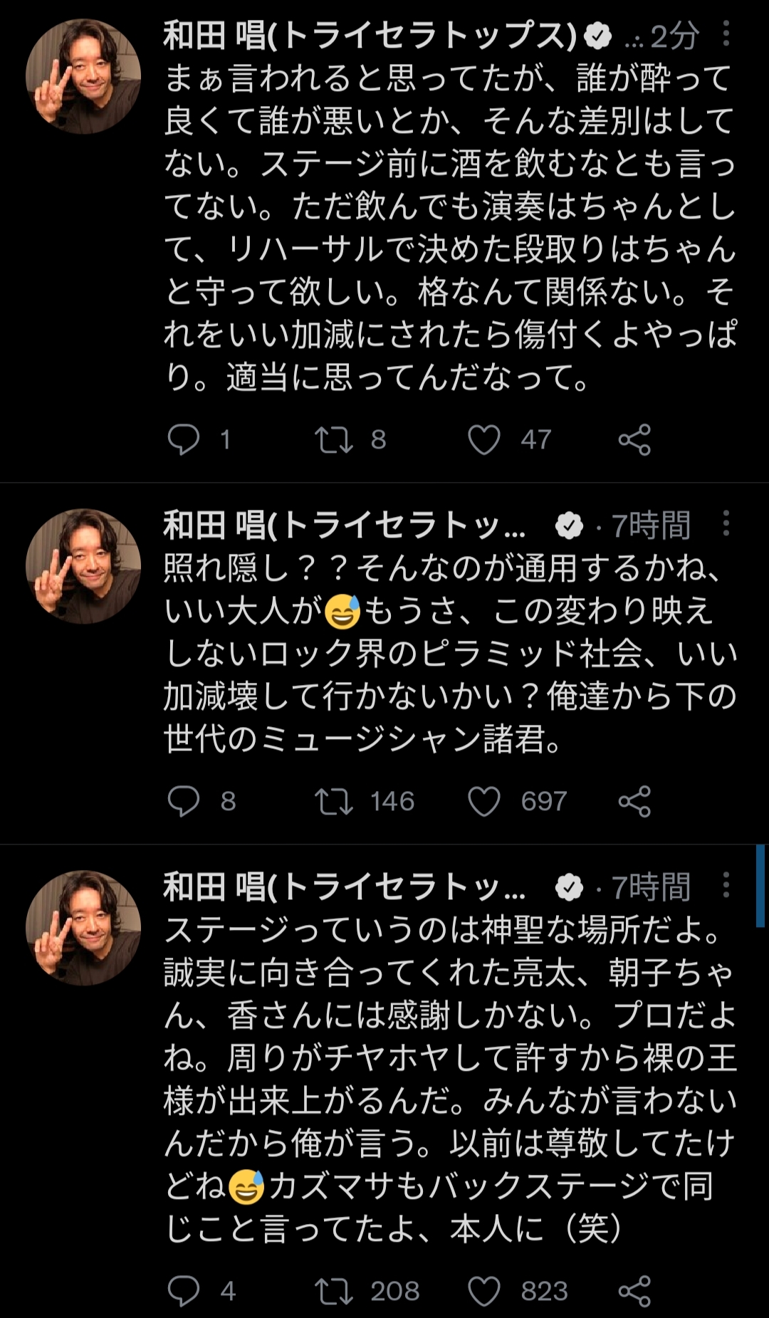Open the profile picture on the third tweet
This screenshot has width=769, height=1318.
(83, 928)
